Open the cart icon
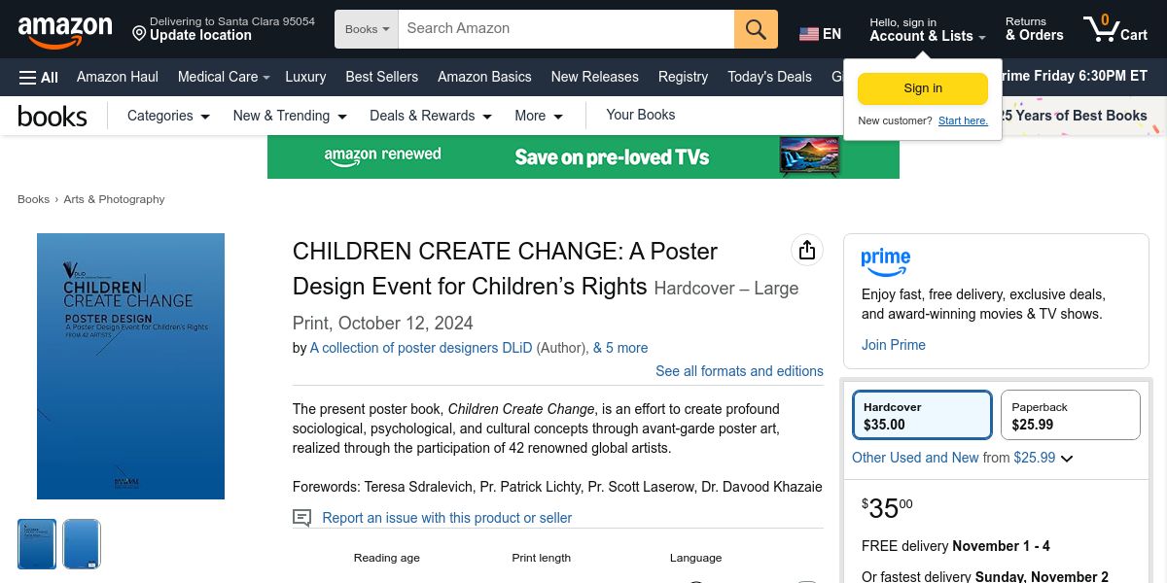Viewport: 1167px width, 583px height. [x=1115, y=28]
